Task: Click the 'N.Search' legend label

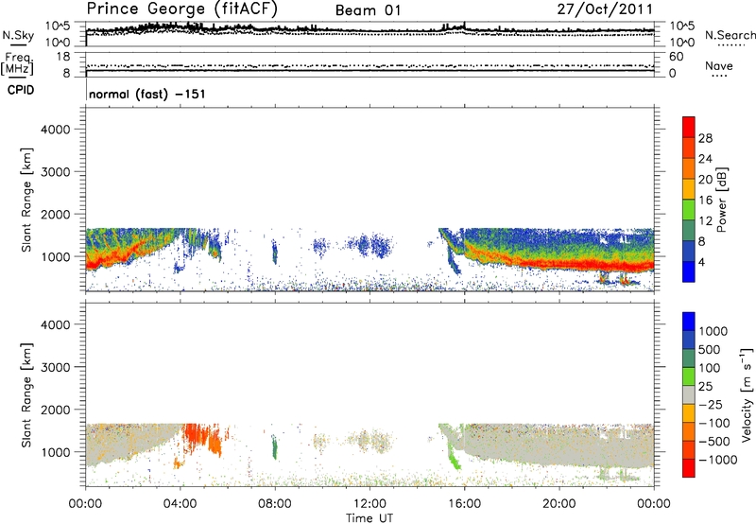Action: click(x=730, y=35)
